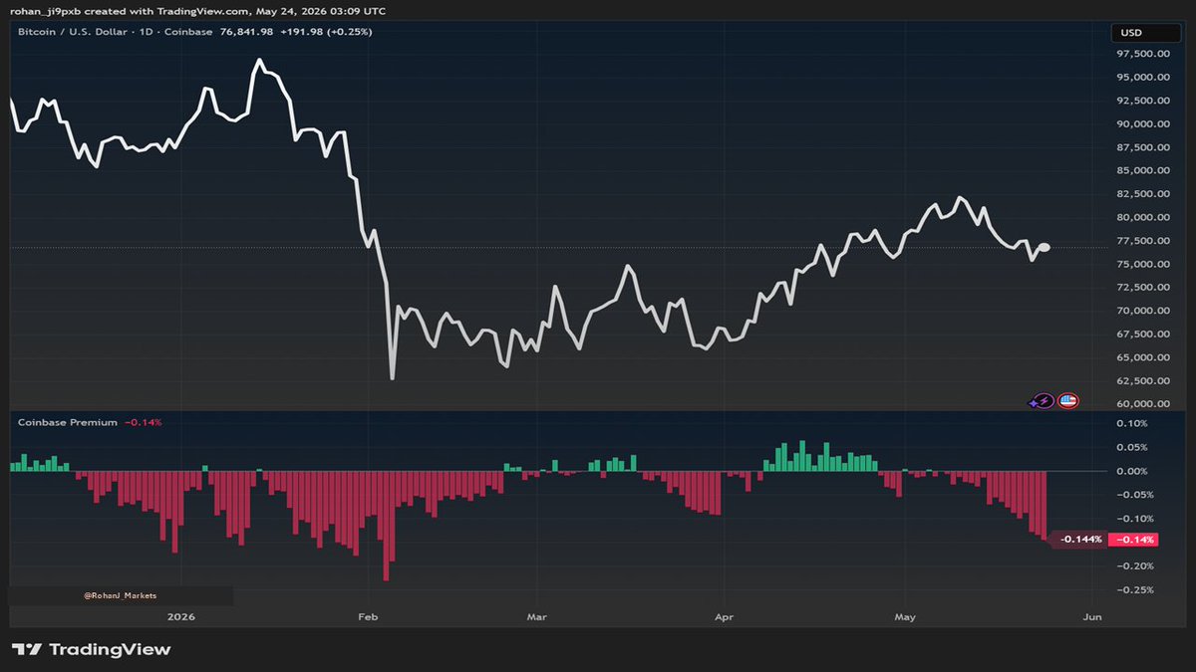Image resolution: width=1196 pixels, height=672 pixels.
Task: Click the 60,000.00 price scale label
Action: (x=1141, y=403)
